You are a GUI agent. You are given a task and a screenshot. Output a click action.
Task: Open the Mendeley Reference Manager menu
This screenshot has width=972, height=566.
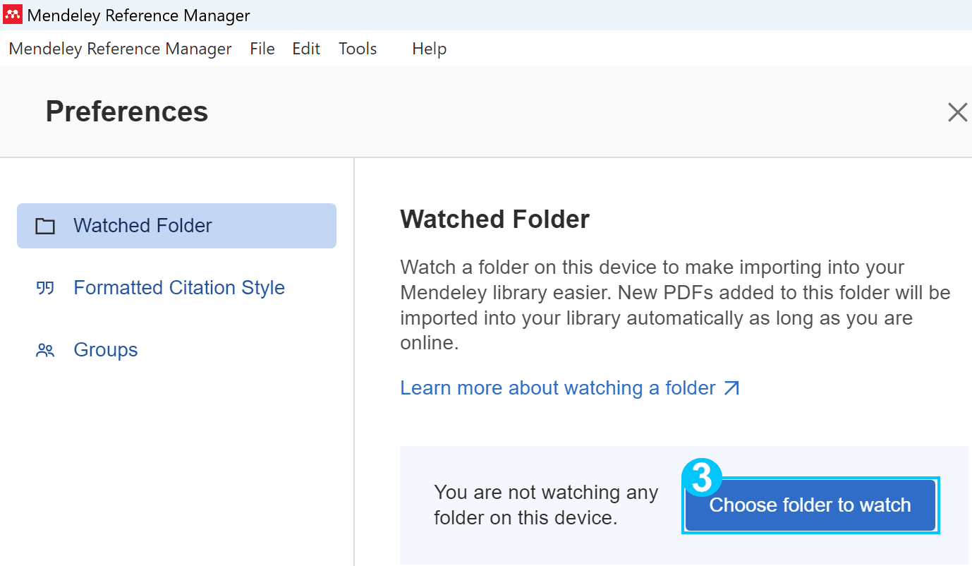(x=120, y=49)
